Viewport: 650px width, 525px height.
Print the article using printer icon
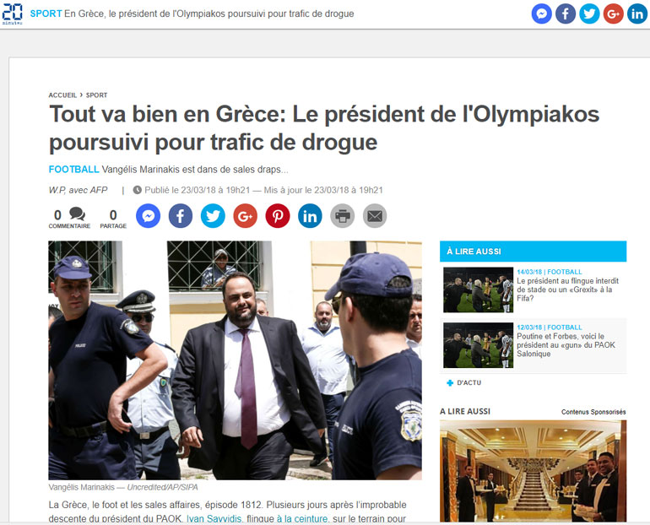(343, 216)
